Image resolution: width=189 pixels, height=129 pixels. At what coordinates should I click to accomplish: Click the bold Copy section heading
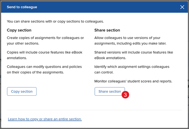(19, 30)
